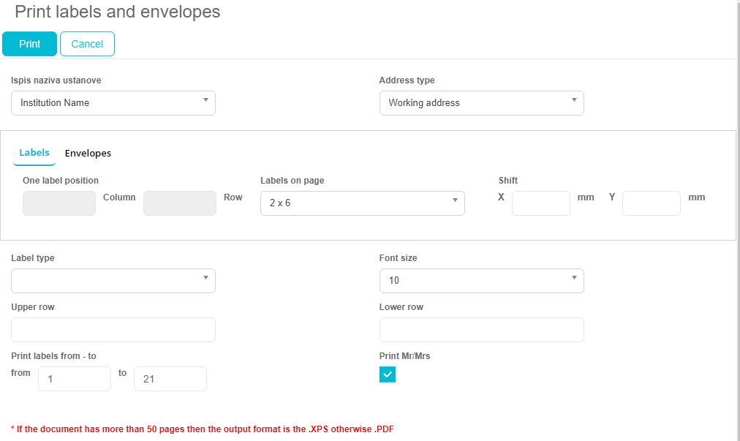Viewport: 740px width, 441px height.
Task: Click the Shift X input field
Action: click(x=540, y=203)
